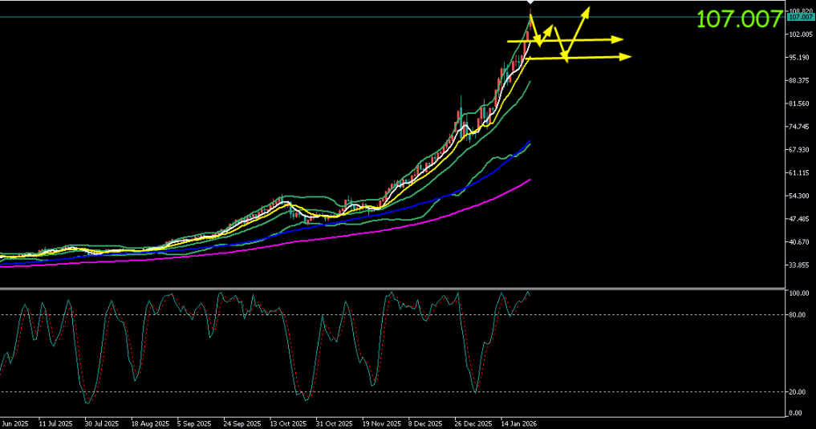Click the 14 Jan 2026 date label
Image resolution: width=816 pixels, height=429 pixels.
(x=518, y=422)
